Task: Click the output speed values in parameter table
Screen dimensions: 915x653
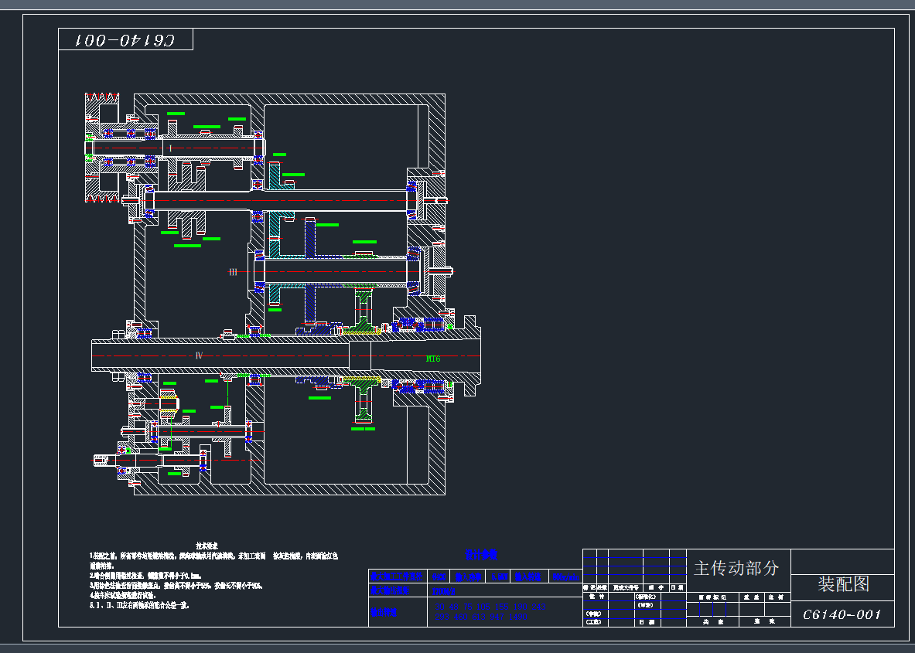Action: pyautogui.click(x=487, y=612)
